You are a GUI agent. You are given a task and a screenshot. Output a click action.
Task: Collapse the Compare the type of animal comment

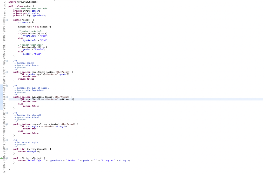[x=6, y=86]
